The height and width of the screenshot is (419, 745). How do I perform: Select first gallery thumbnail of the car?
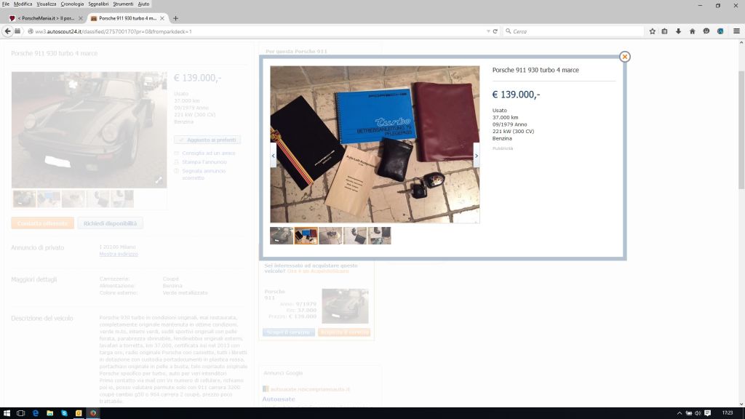pos(282,236)
